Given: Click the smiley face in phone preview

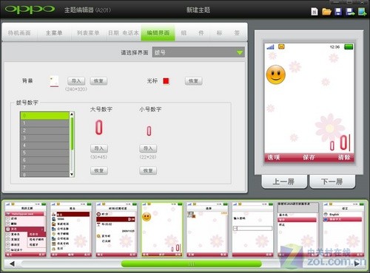Looking at the screenshot, I should click(276, 75).
